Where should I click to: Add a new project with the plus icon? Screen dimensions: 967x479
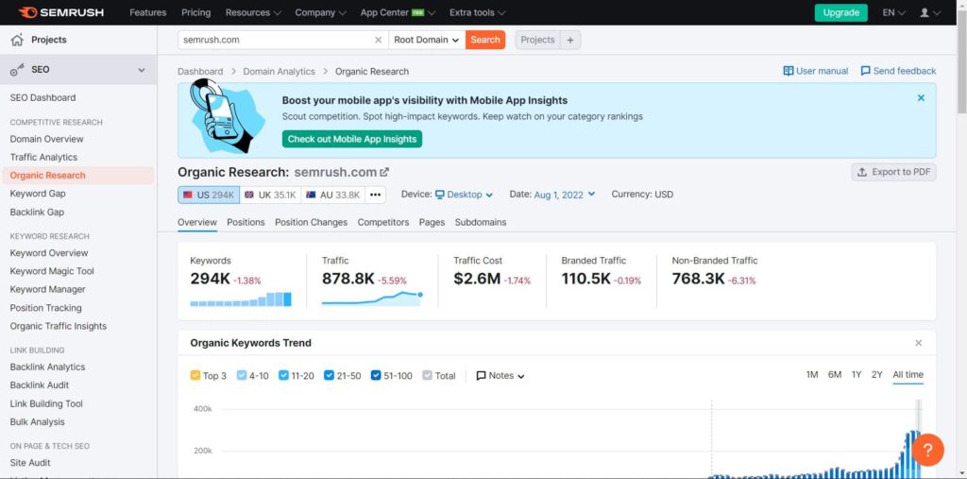pyautogui.click(x=569, y=40)
